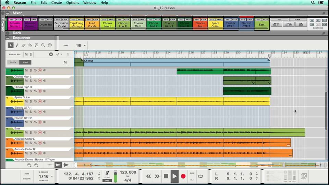Screen dimensions: 329x185
Task: Click the DIM -20dB button
Action: 301,24
